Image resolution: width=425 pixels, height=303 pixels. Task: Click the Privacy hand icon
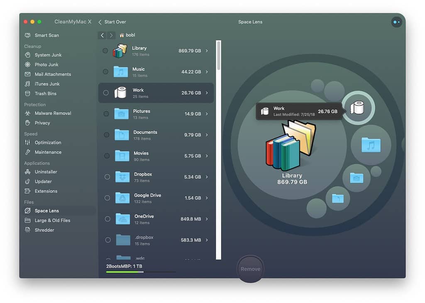(x=27, y=123)
